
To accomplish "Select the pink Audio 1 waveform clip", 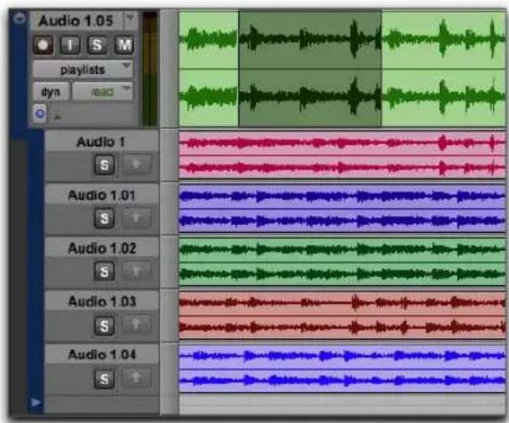I will 342,156.
